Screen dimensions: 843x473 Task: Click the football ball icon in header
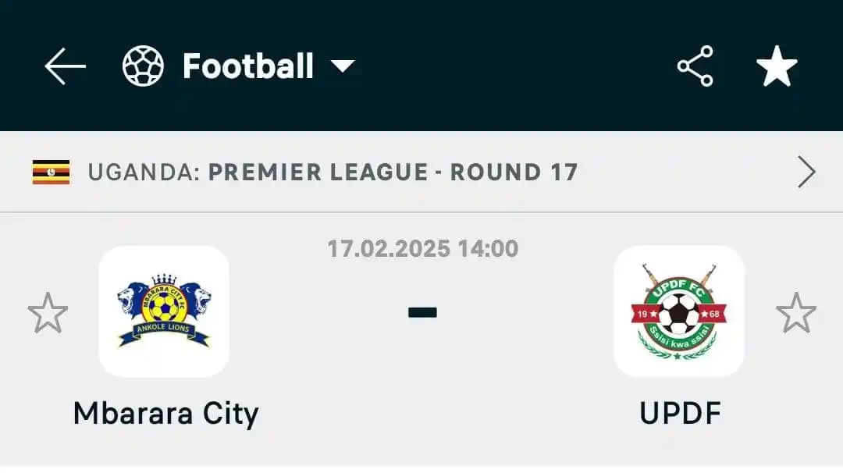143,66
